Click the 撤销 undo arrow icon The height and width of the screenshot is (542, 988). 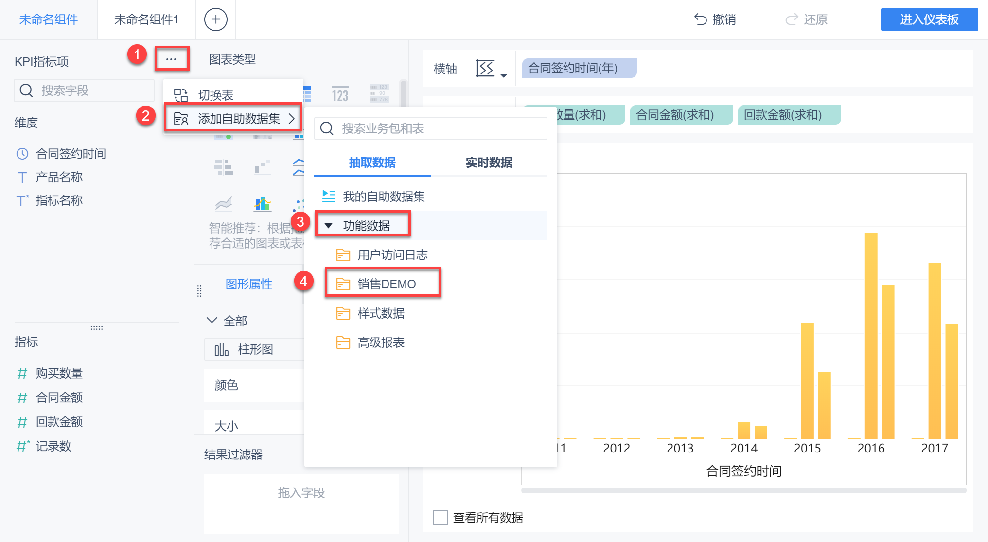[700, 19]
